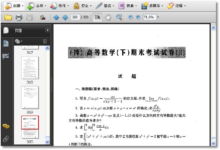This screenshot has width=220, height=150.
Task: Expand the pages panel gear options menu
Action: (19, 41)
